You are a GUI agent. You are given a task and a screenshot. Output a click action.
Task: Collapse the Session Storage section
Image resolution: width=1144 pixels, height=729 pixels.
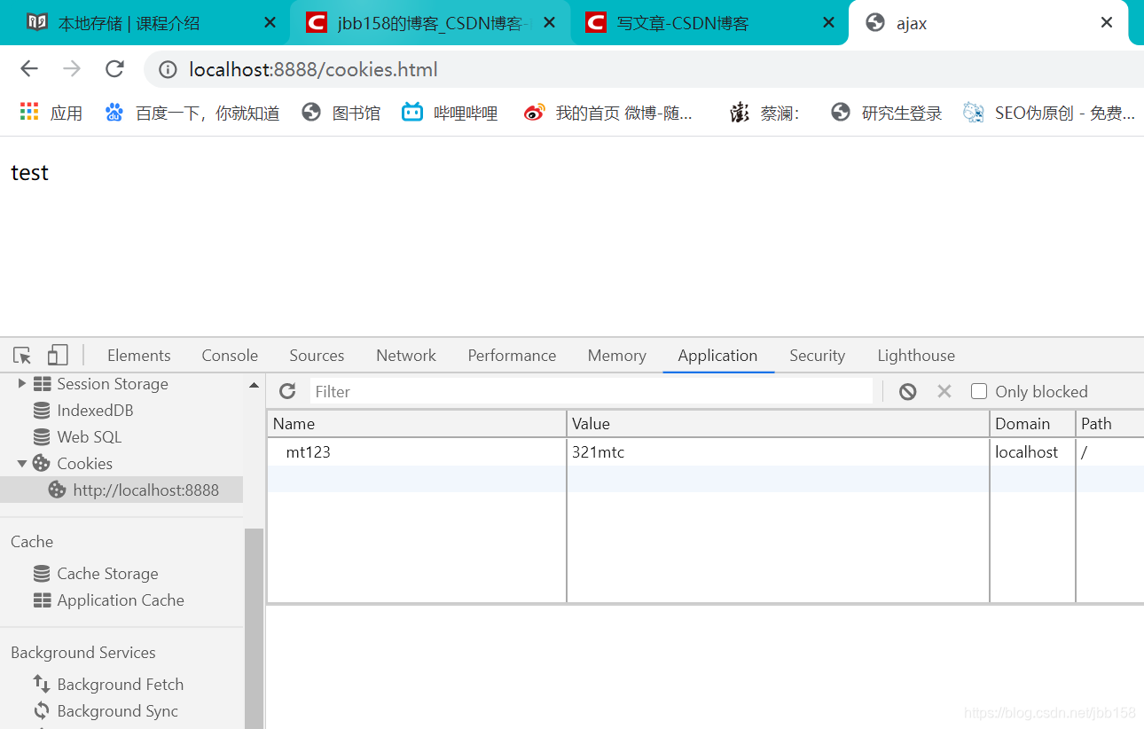click(x=20, y=383)
